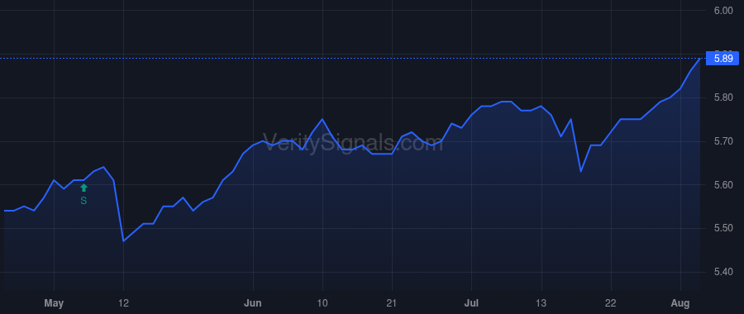The height and width of the screenshot is (314, 744).
Task: Select the 5.50 price axis label
Action: pos(723,229)
